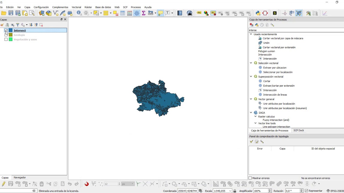
Task: Select Intersección de líneas algorithm
Action: click(275, 95)
